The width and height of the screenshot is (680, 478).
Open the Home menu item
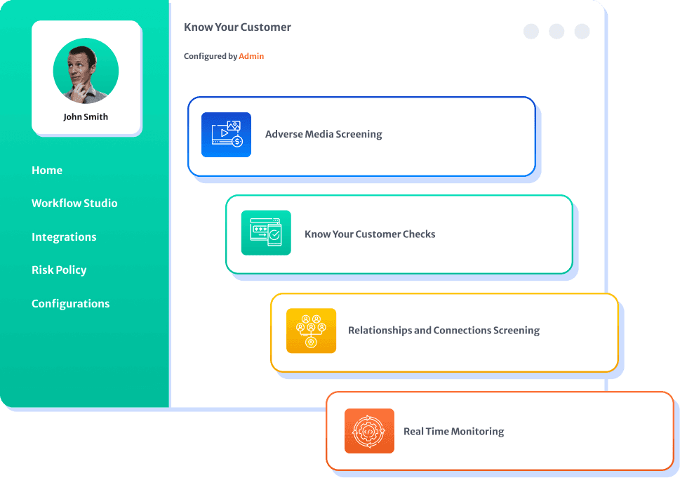click(47, 170)
